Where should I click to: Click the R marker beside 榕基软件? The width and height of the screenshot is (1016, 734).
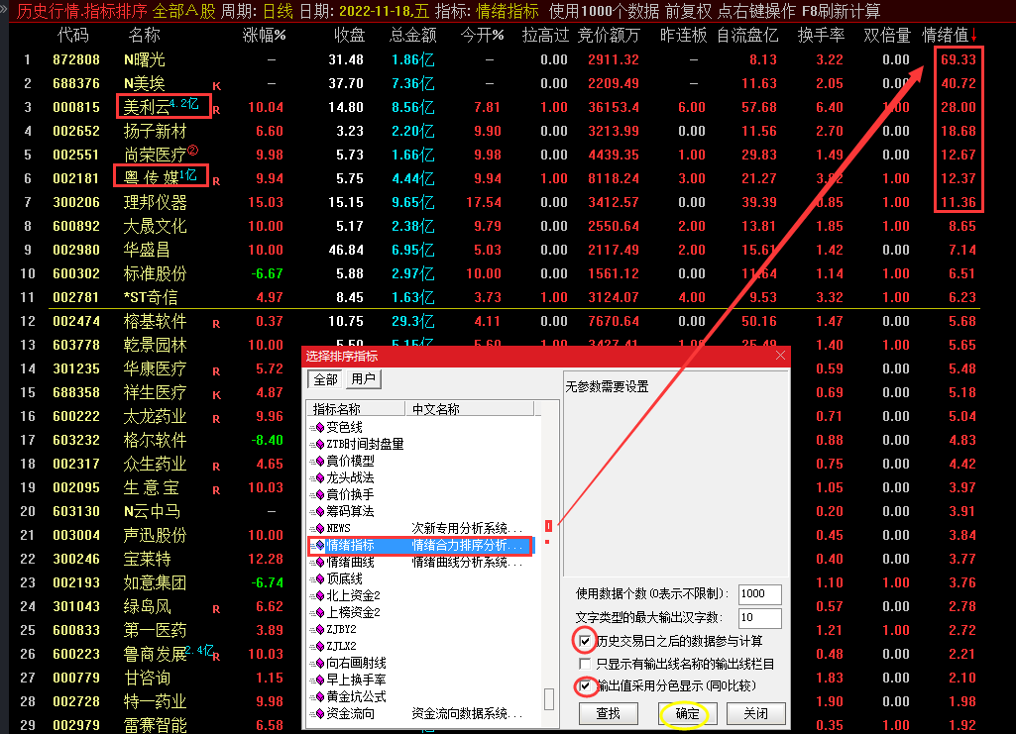pos(216,324)
